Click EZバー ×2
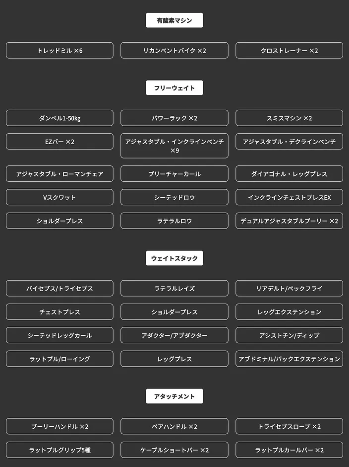 pos(59,141)
